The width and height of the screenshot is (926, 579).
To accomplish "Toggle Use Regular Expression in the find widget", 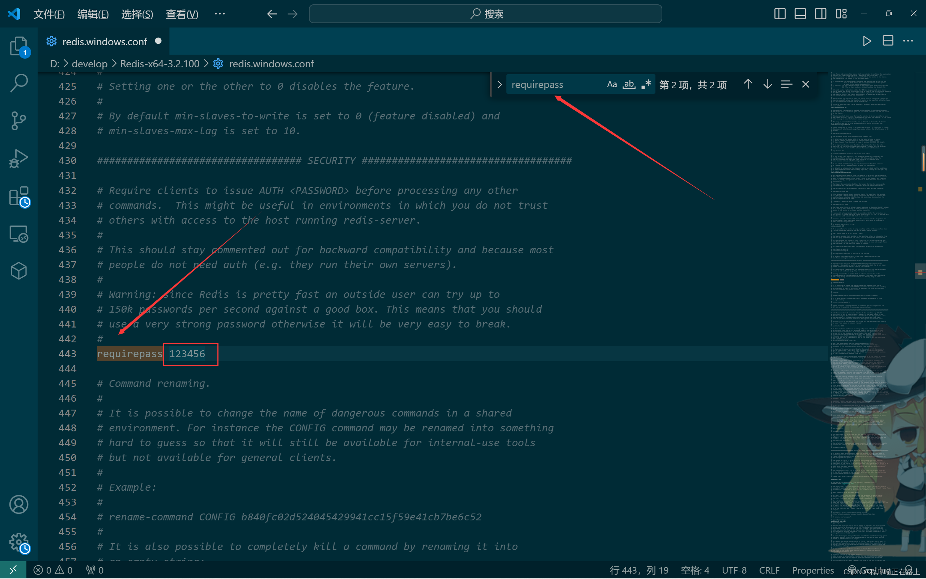I will (646, 84).
